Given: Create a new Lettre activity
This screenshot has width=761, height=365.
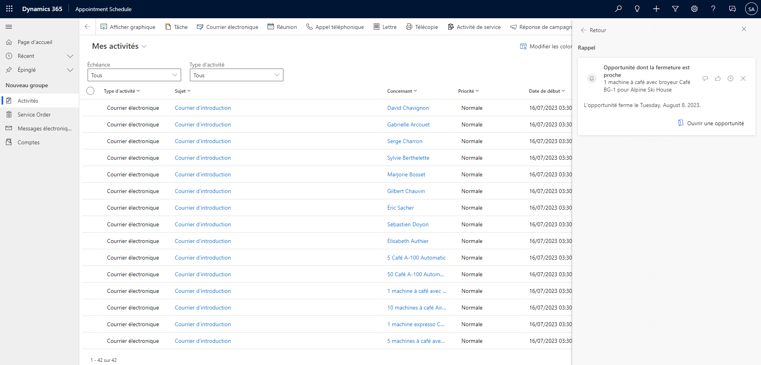Looking at the screenshot, I should click(385, 27).
